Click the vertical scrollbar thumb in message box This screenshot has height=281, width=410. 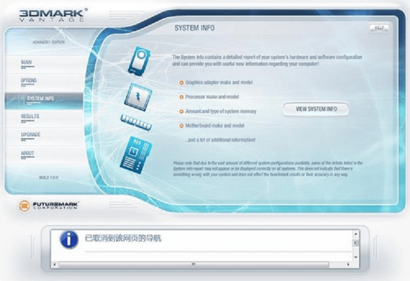tap(355, 243)
